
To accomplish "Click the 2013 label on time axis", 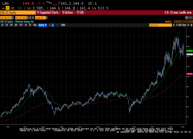I will click(x=8, y=127).
